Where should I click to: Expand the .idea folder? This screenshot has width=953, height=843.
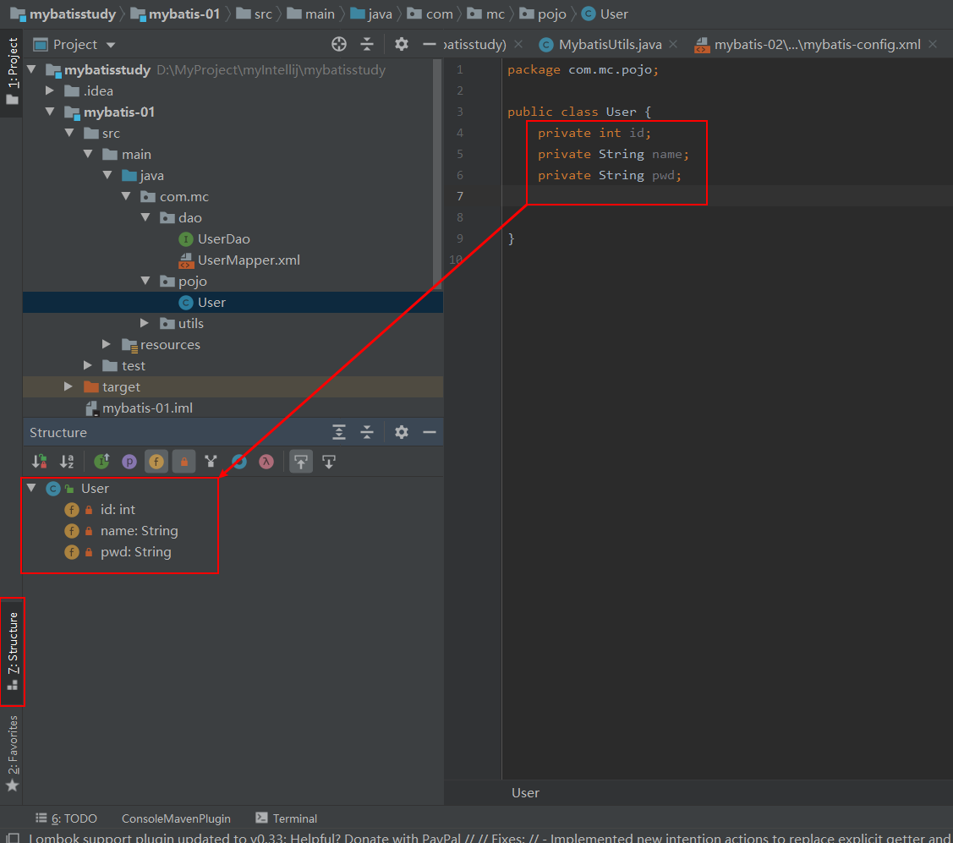pos(50,90)
